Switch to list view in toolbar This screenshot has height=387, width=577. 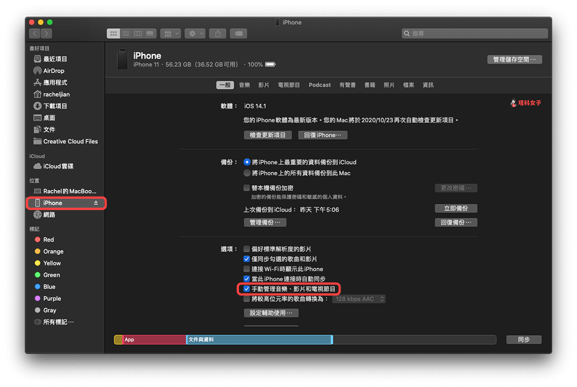[x=126, y=34]
